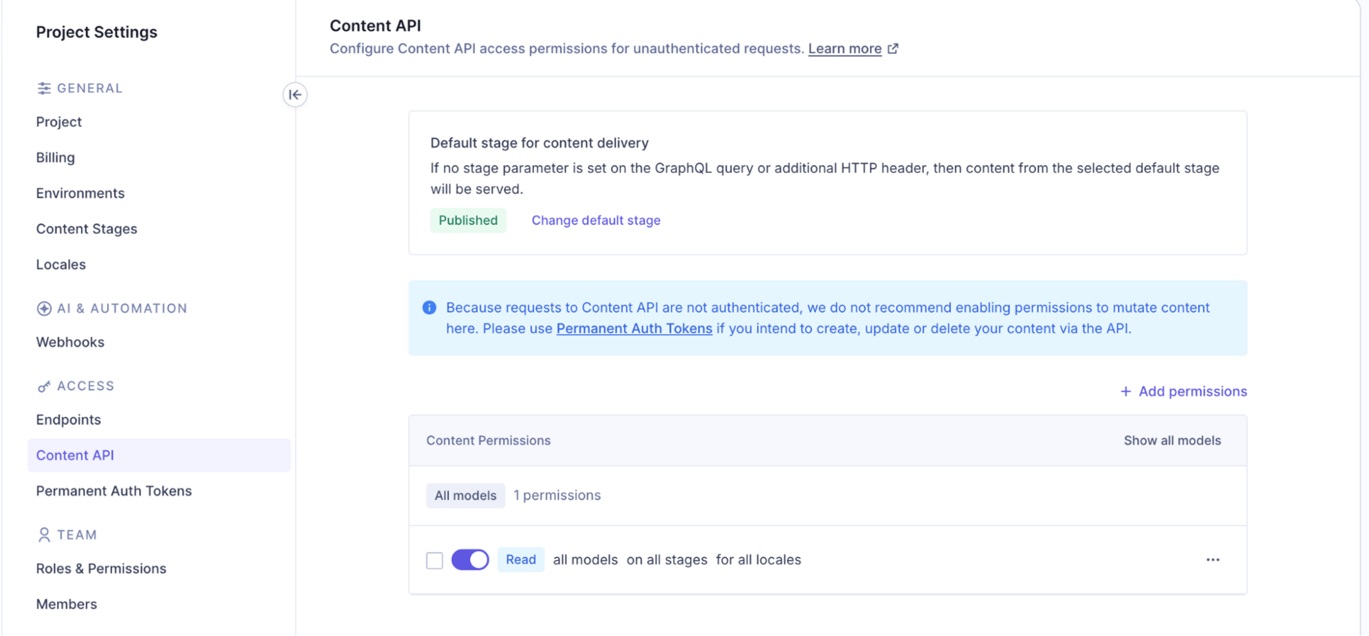Click Add permissions
Viewport: 1369px width, 636px height.
click(1193, 391)
